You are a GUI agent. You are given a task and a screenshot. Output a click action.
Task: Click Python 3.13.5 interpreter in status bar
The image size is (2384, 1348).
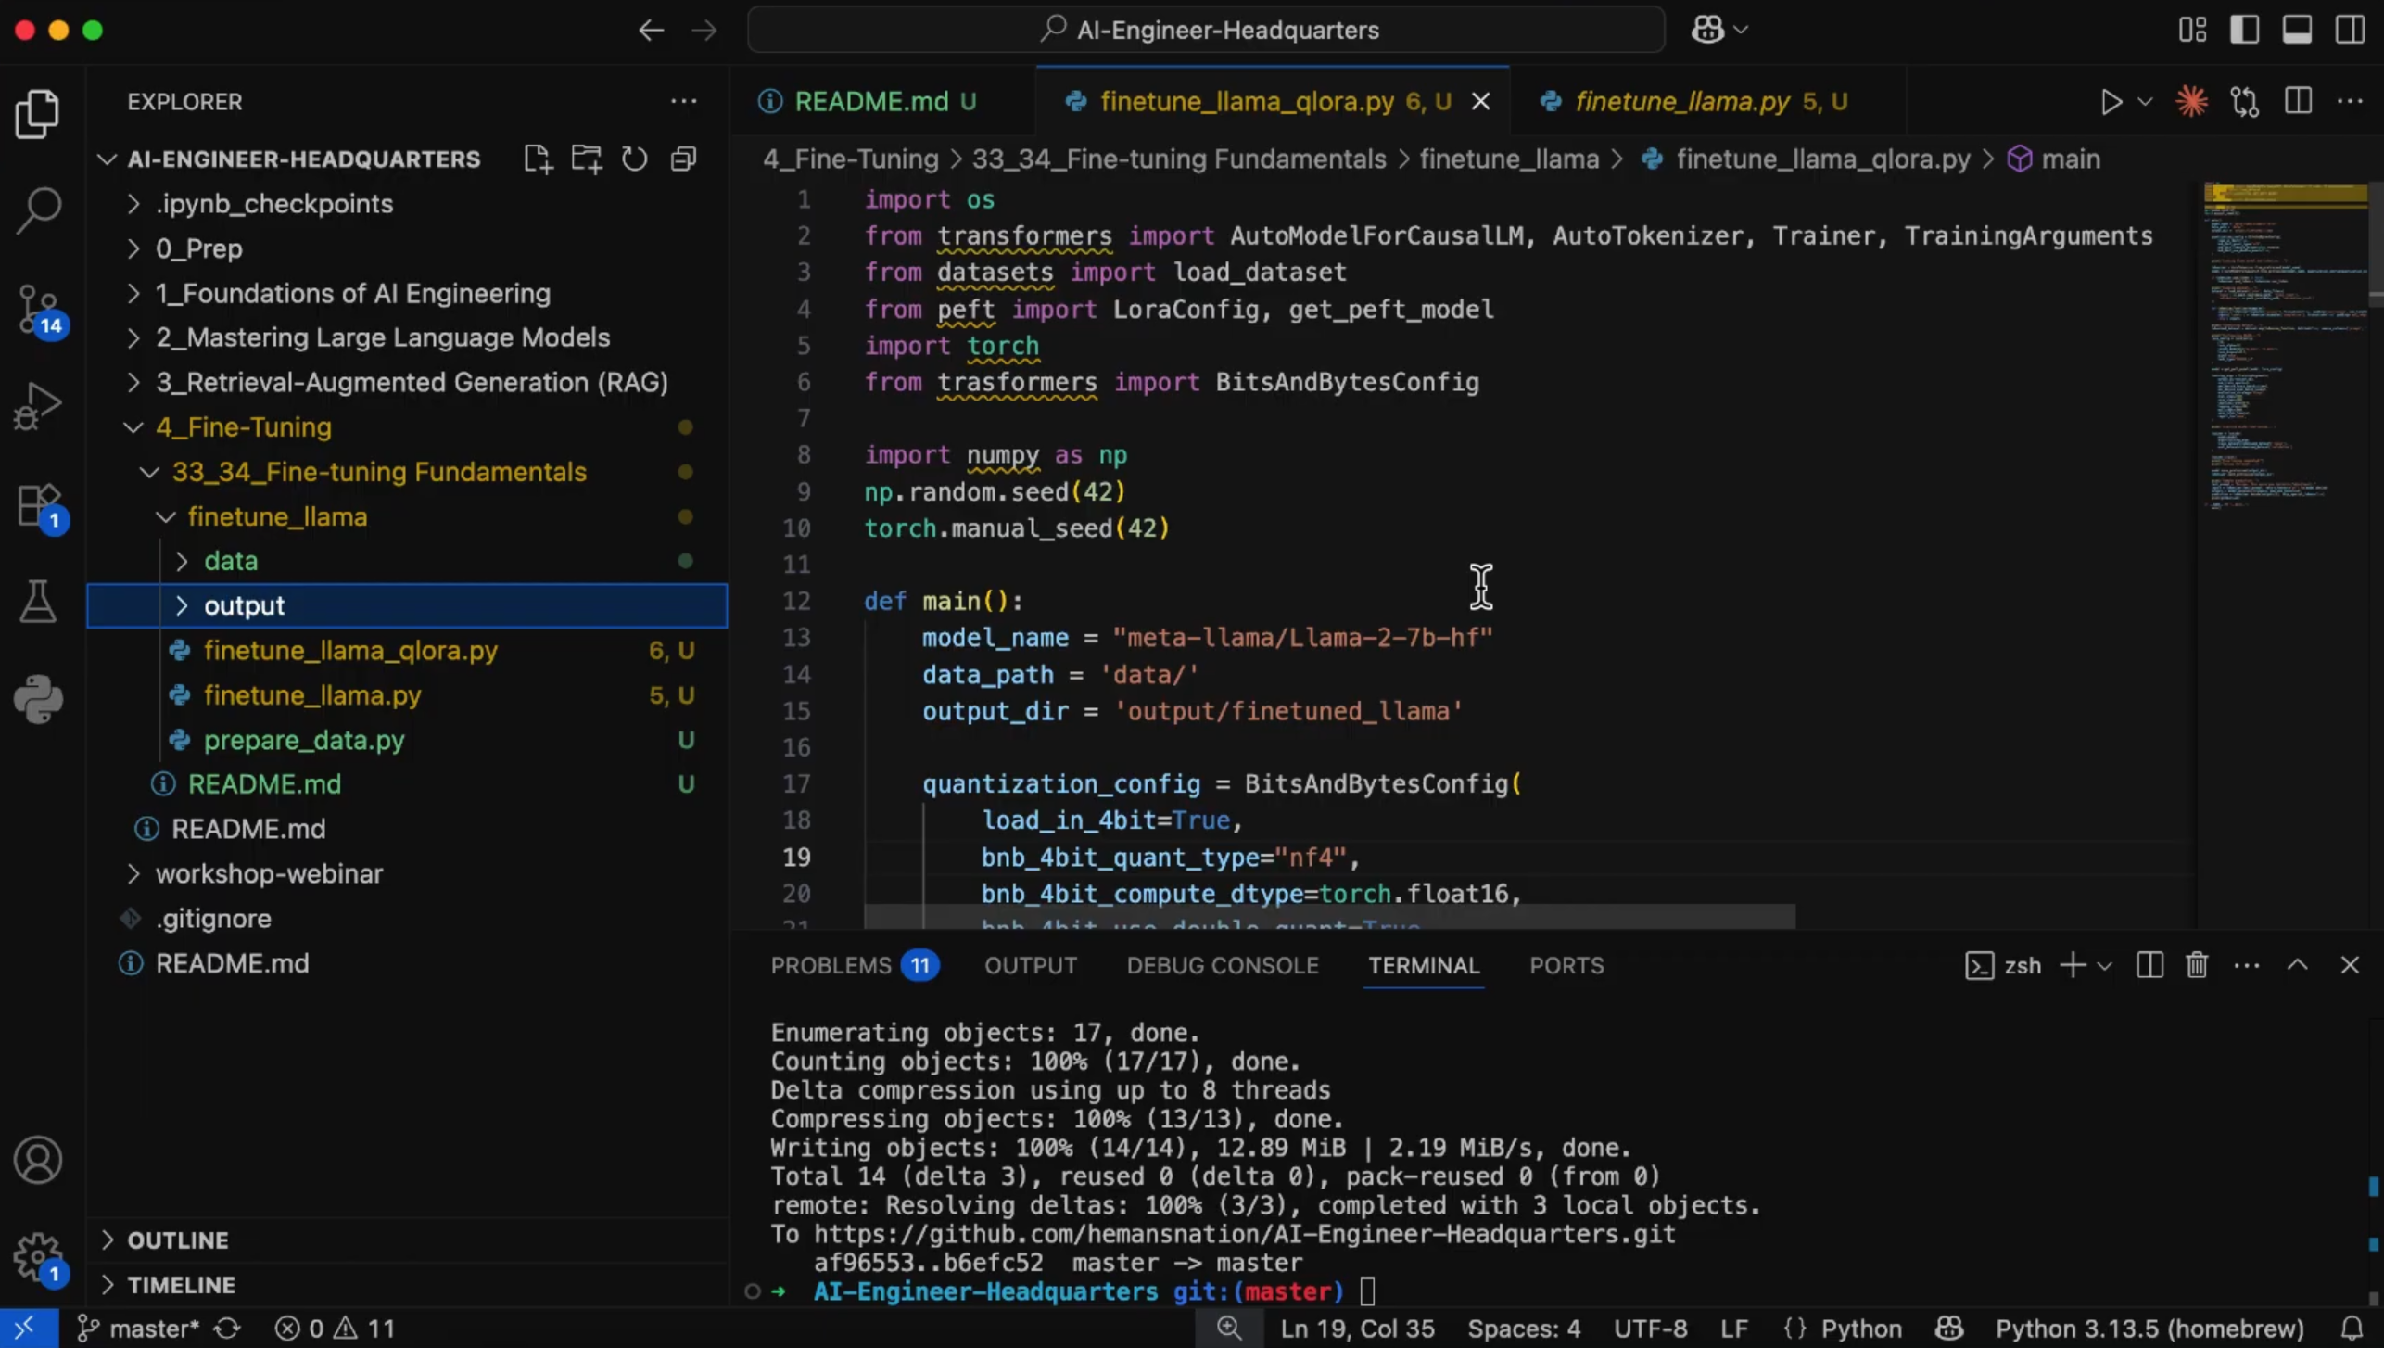(x=2149, y=1329)
